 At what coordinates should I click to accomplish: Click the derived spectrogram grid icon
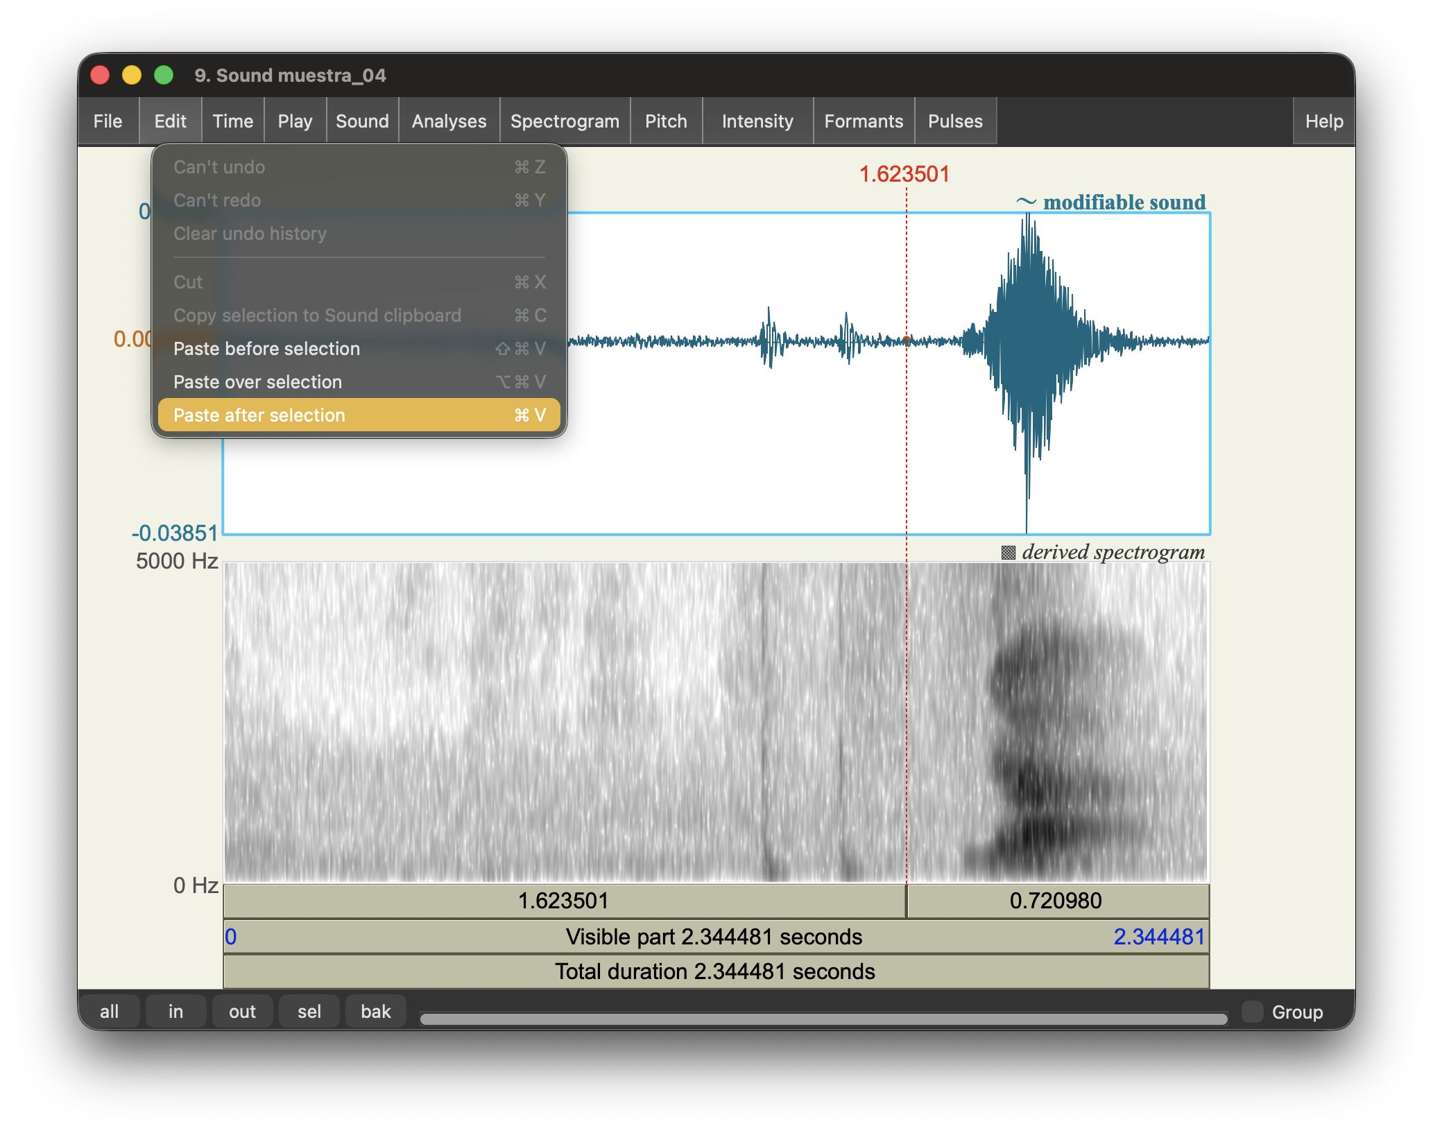[x=1009, y=553]
